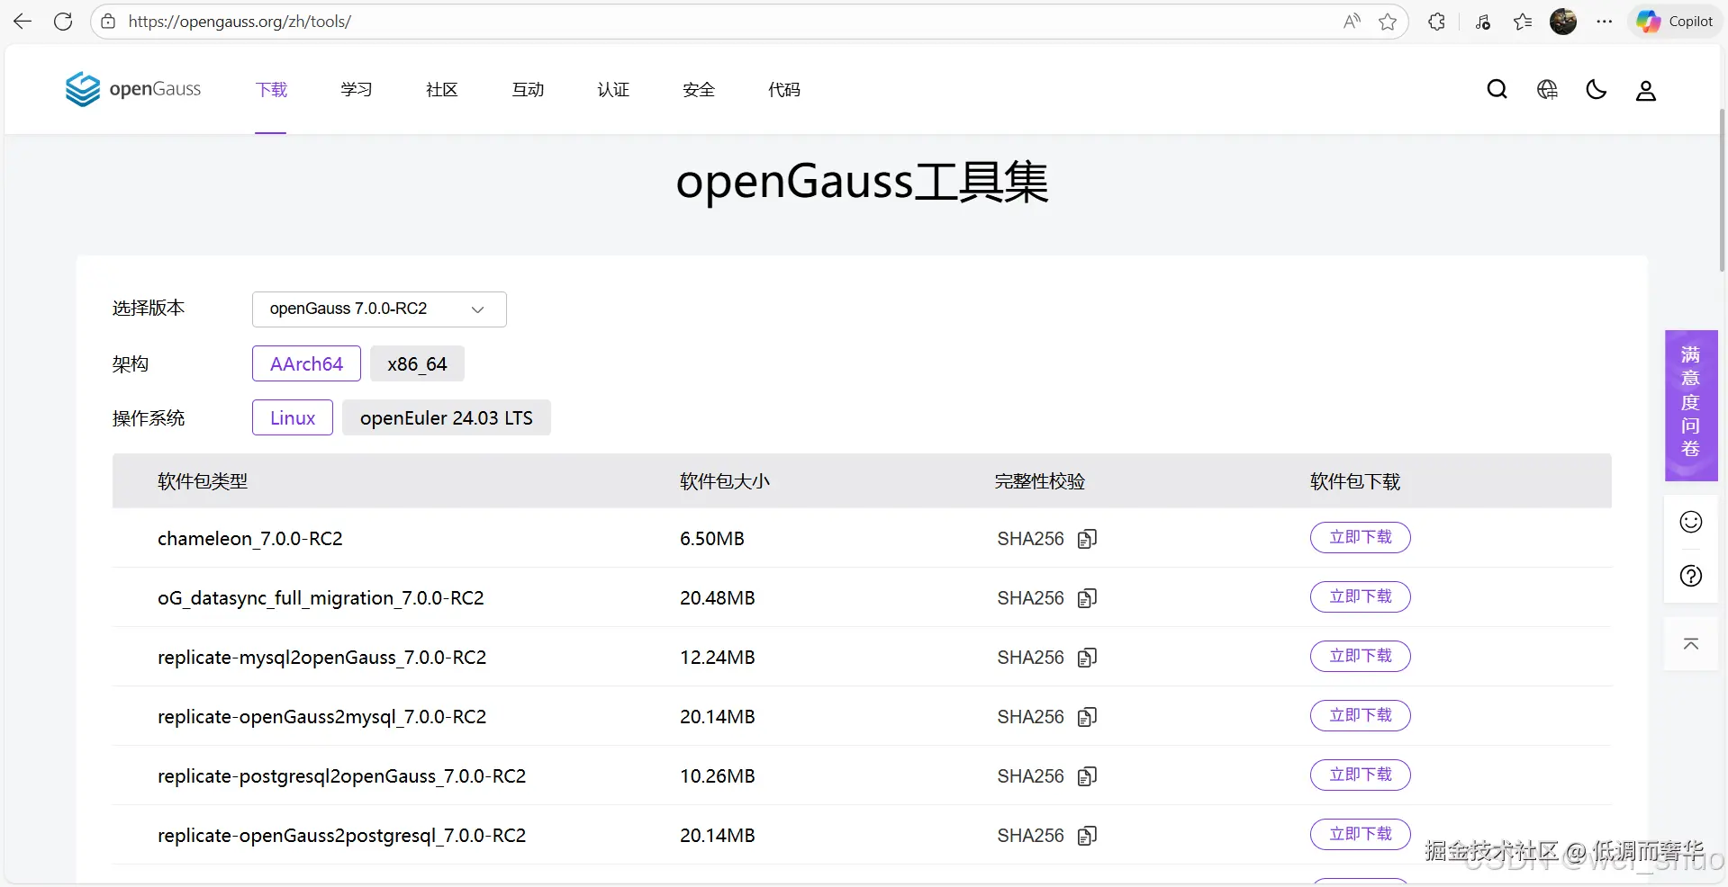
Task: Open the help question mark widget
Action: 1691,576
